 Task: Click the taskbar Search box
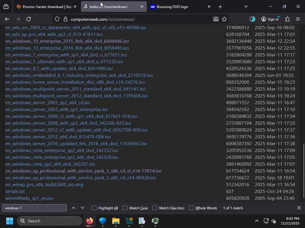pos(50,221)
